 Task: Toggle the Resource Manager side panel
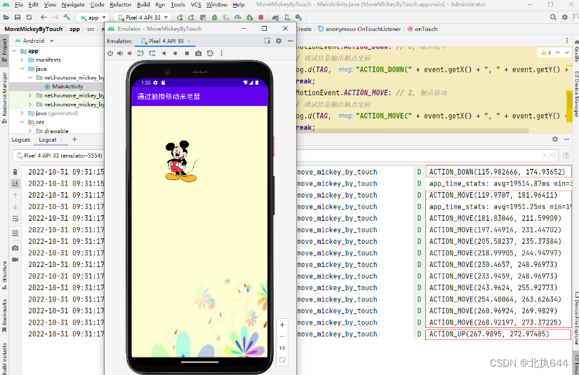click(4, 97)
